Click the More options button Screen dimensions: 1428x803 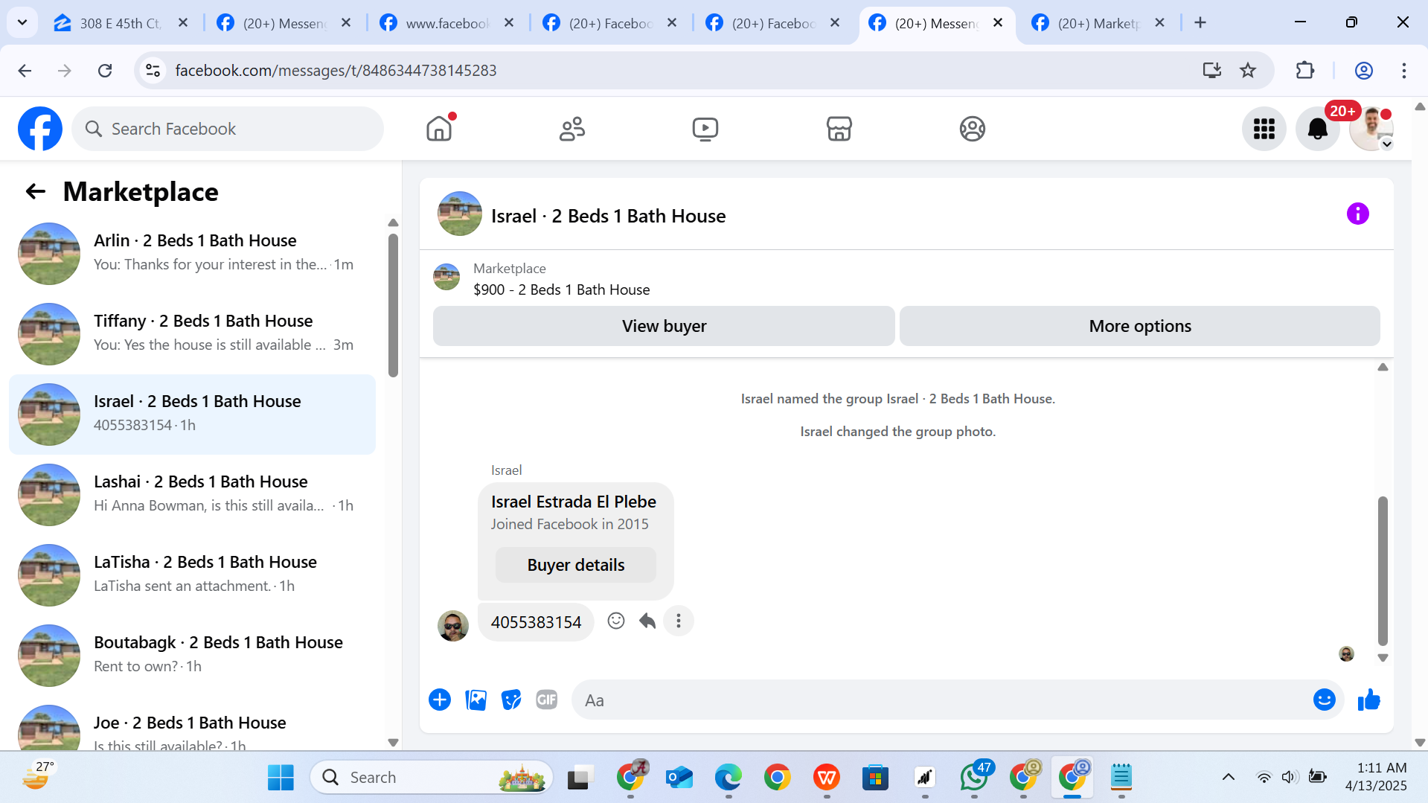(x=1140, y=326)
